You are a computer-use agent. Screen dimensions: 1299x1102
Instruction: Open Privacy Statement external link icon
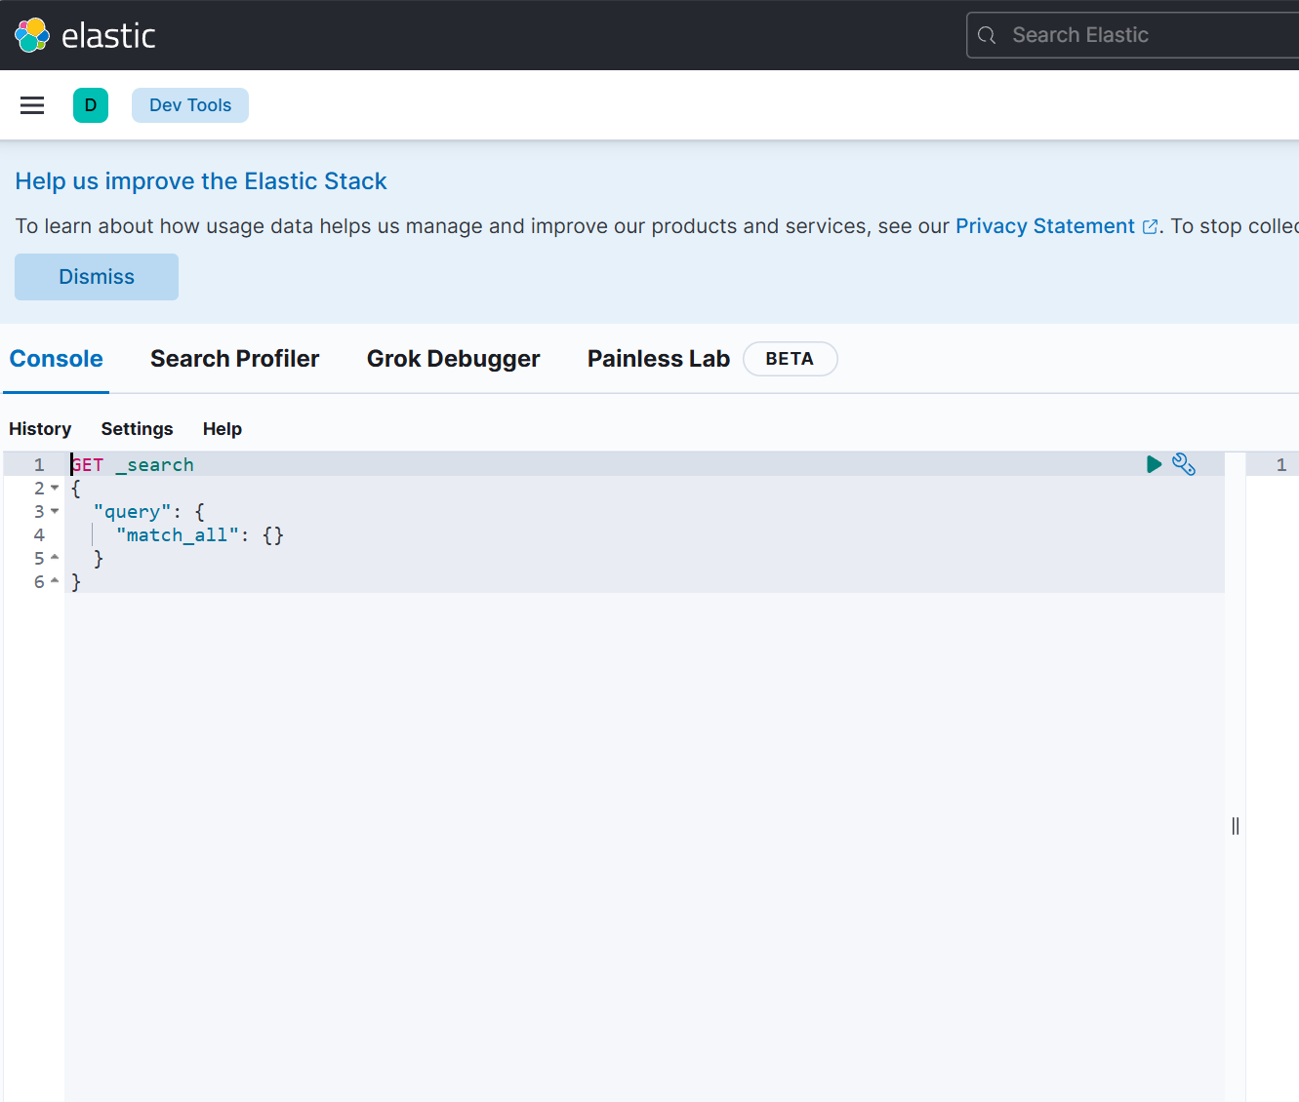(1151, 226)
